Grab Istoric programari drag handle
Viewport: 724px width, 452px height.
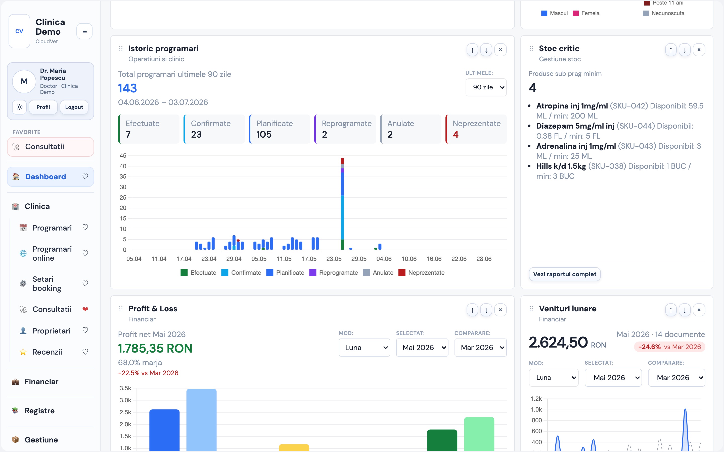121,49
